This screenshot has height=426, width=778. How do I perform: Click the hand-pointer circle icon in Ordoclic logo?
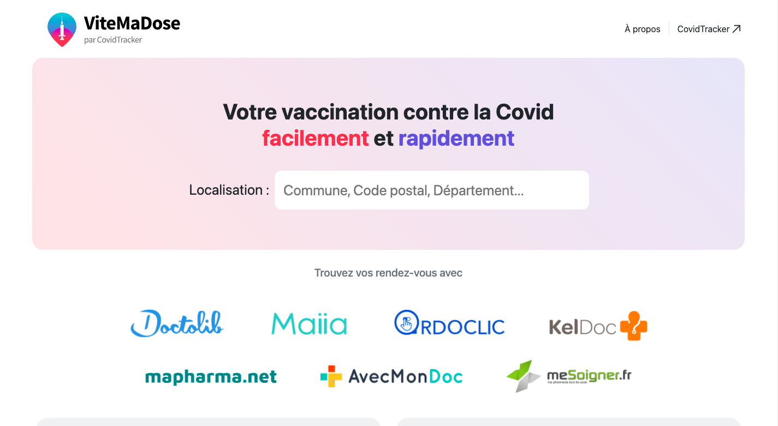(x=406, y=322)
